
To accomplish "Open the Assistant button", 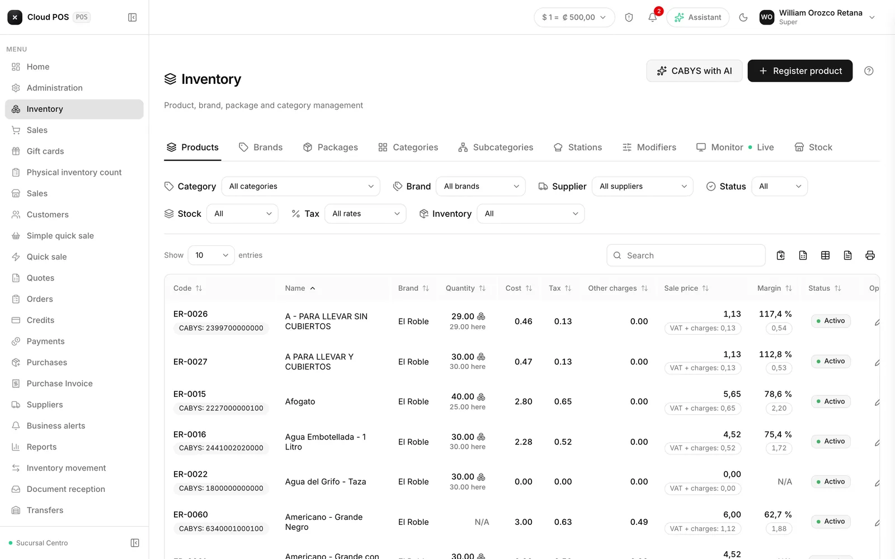I will [698, 17].
